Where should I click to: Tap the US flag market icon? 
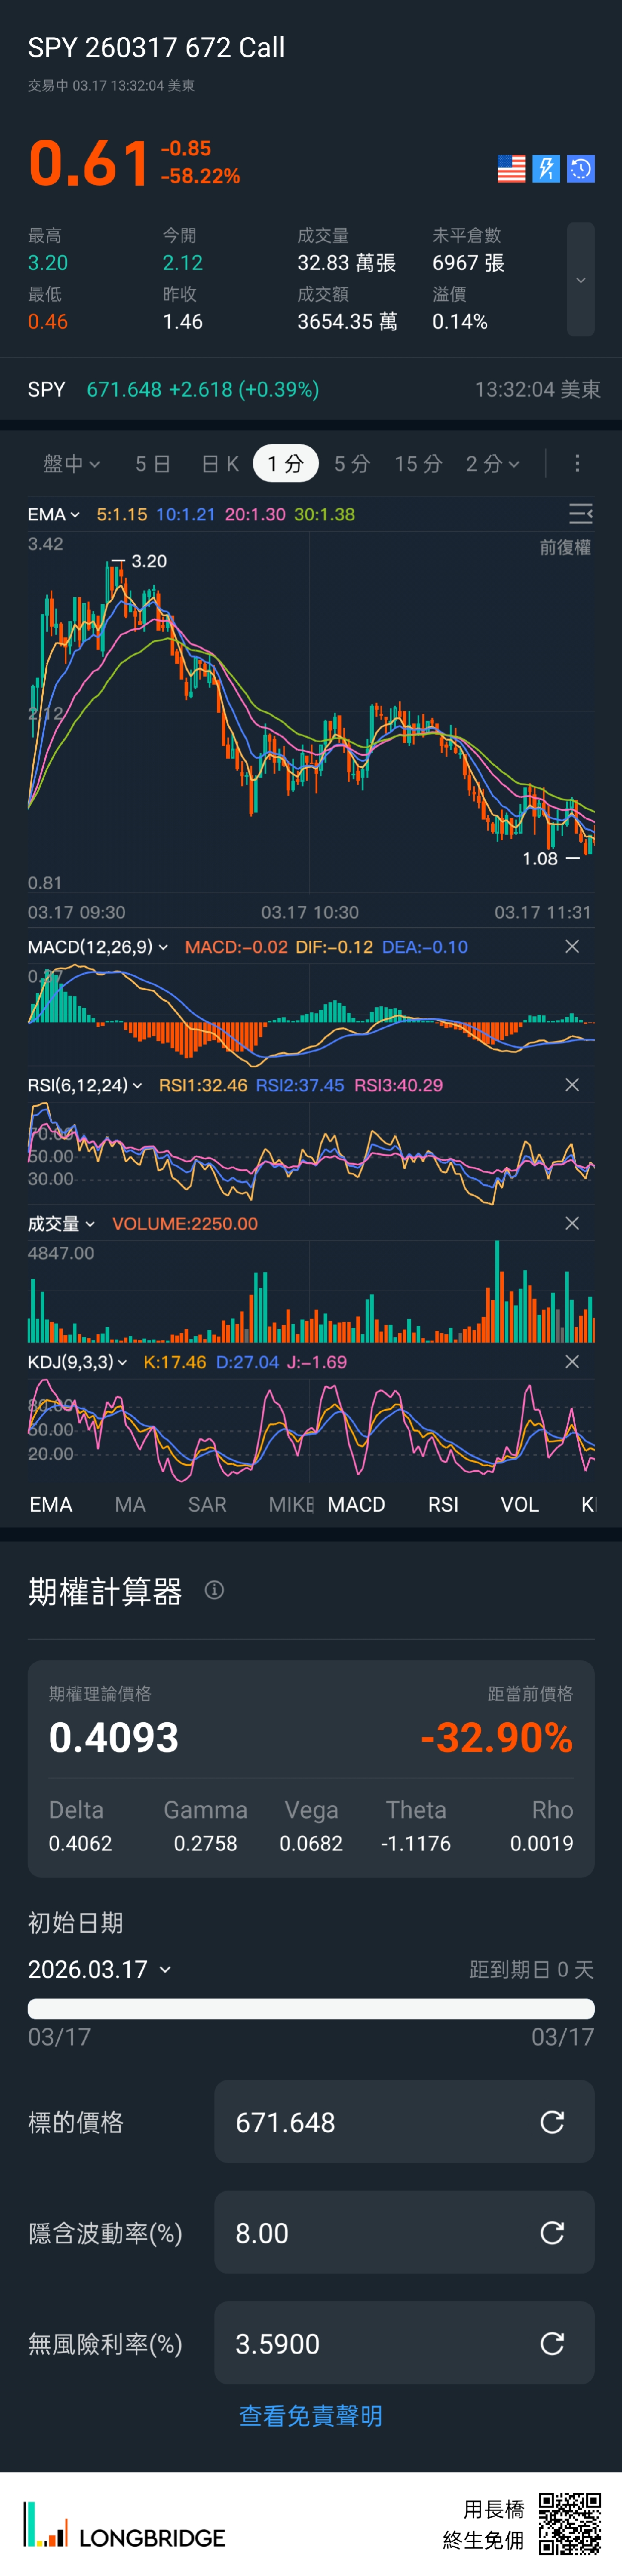coord(511,169)
